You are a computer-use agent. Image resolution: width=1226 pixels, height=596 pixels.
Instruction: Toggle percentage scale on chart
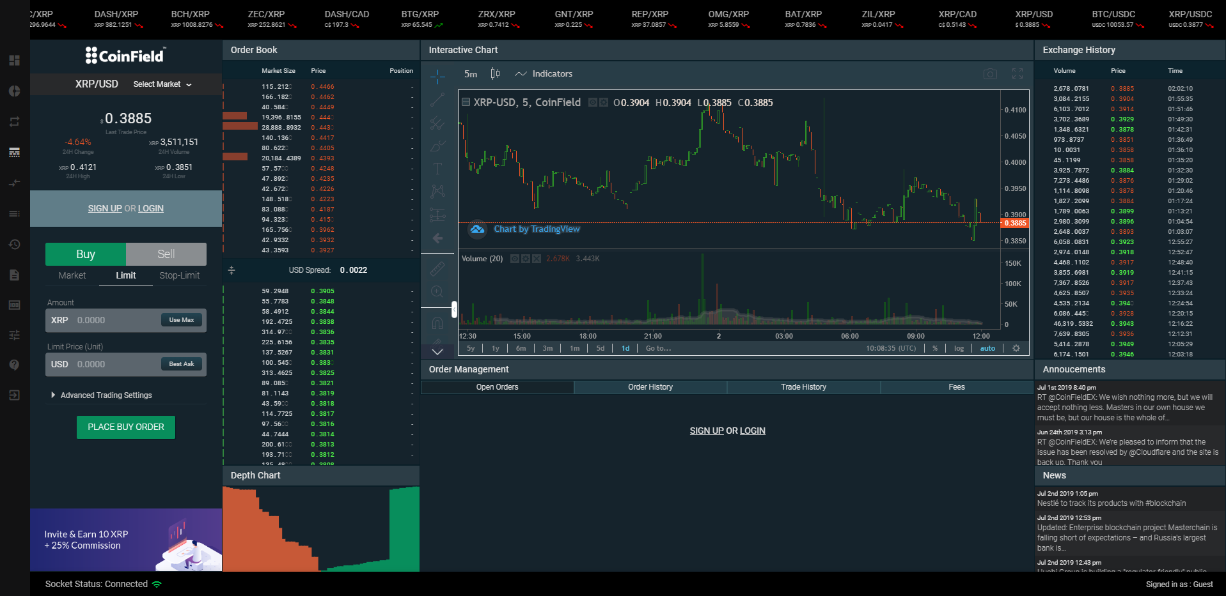click(x=935, y=348)
